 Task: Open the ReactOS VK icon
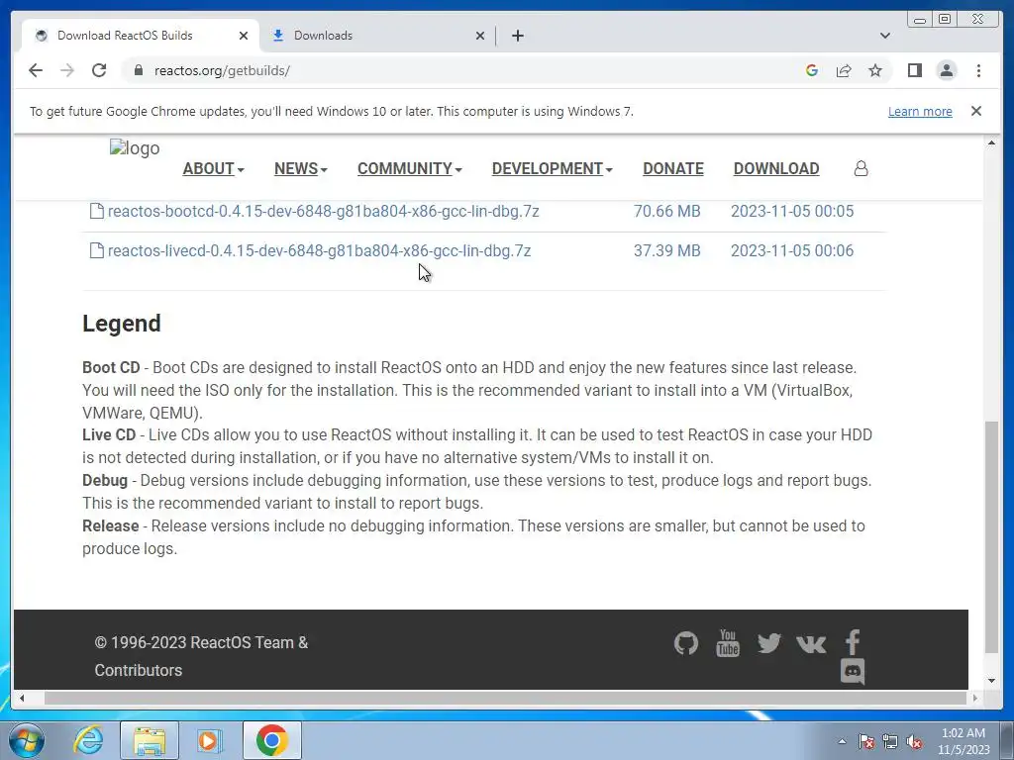click(x=811, y=643)
